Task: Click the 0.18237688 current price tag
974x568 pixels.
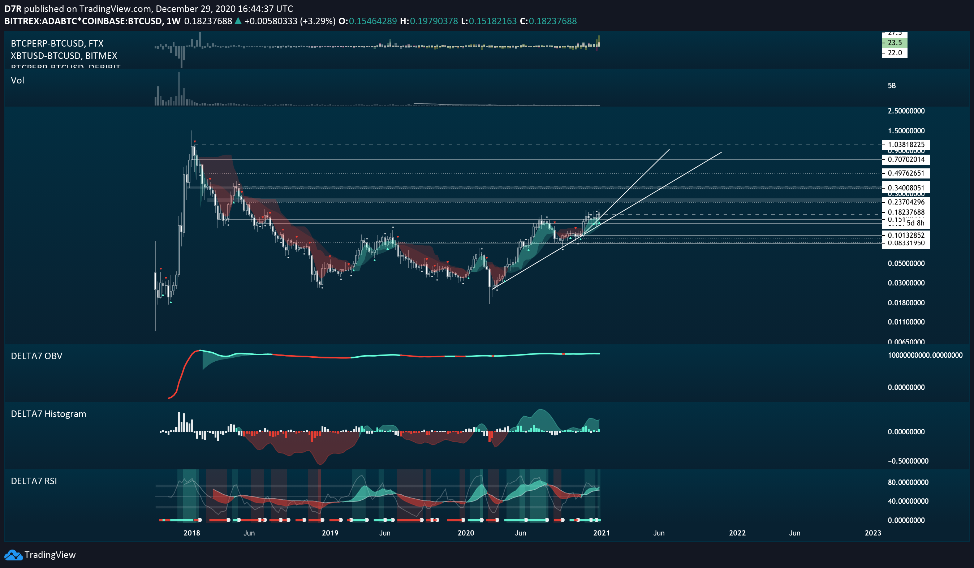Action: click(906, 212)
